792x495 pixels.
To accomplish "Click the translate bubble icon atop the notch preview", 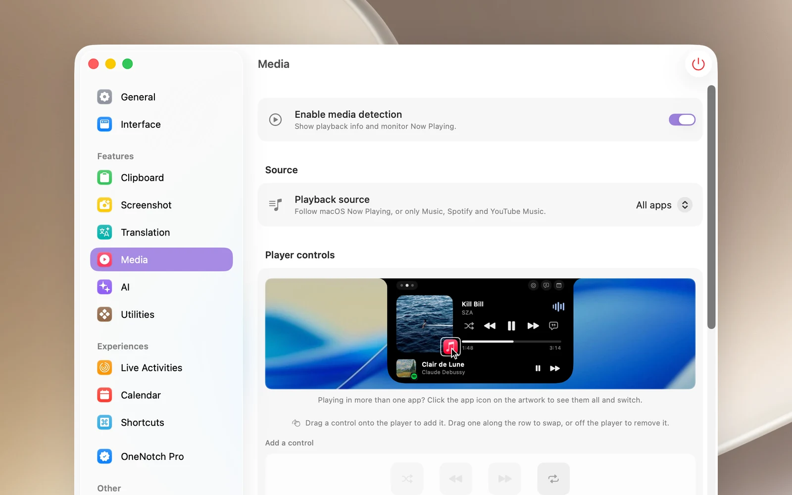I will 546,285.
